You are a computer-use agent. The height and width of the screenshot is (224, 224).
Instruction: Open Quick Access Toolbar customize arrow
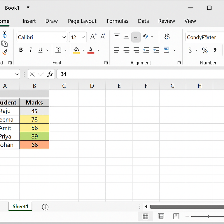point(28,7)
